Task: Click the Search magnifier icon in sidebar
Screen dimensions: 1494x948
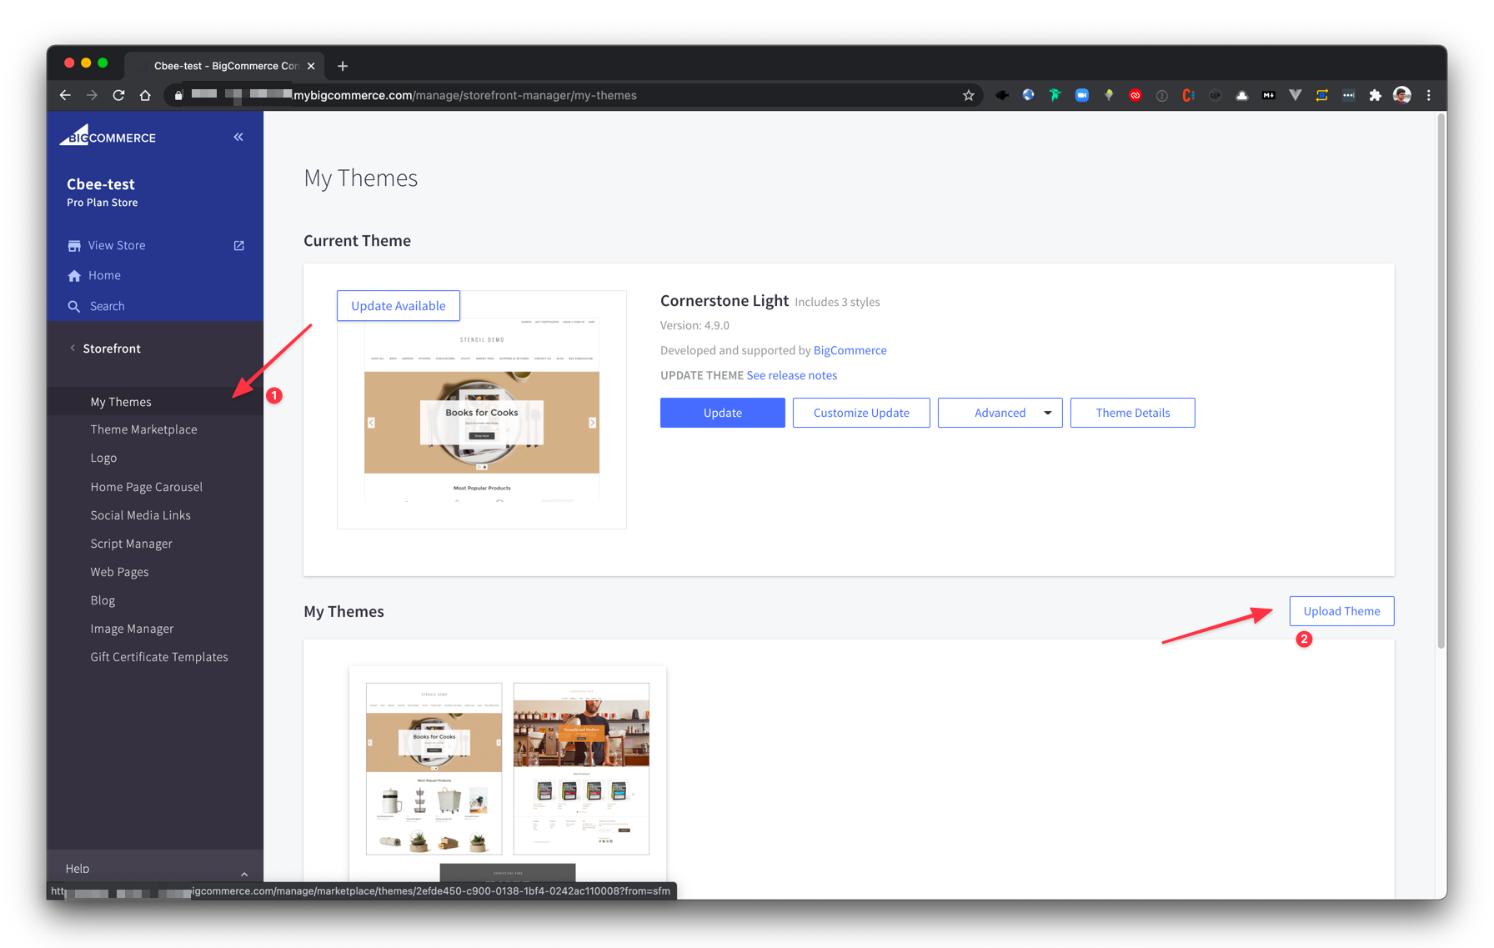Action: [74, 306]
